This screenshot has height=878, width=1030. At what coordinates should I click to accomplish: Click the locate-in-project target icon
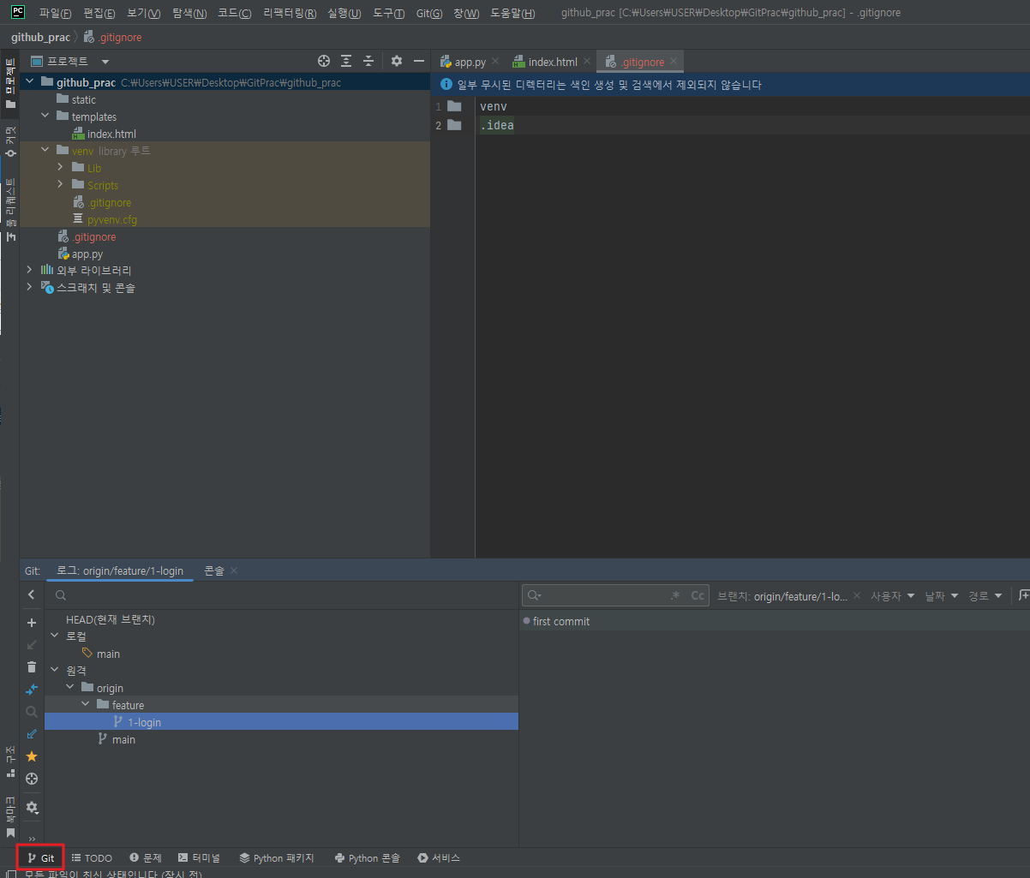click(324, 61)
